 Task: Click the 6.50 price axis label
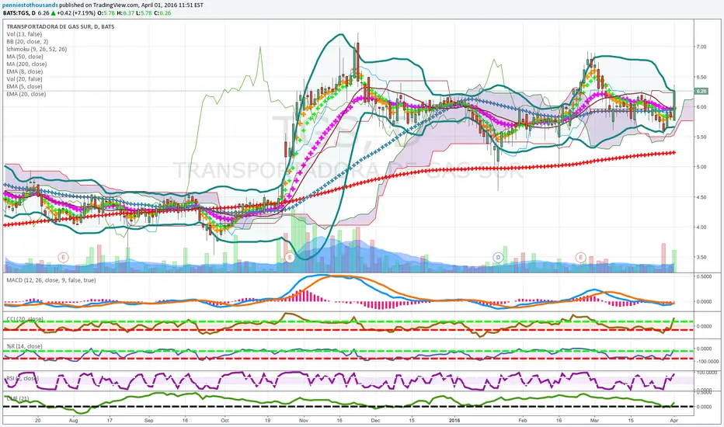click(x=701, y=77)
